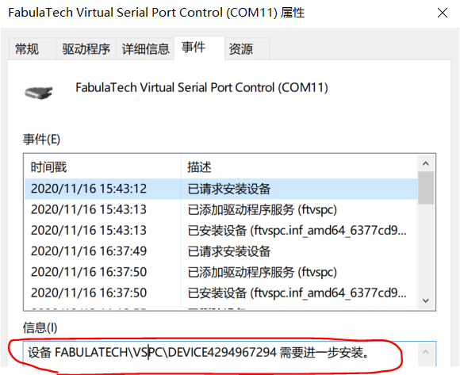The width and height of the screenshot is (460, 375).
Task: Select the 15:43:13 已安装设备 event row
Action: click(221, 230)
